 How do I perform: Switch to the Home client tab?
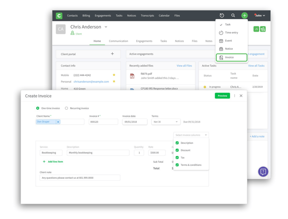[97, 41]
